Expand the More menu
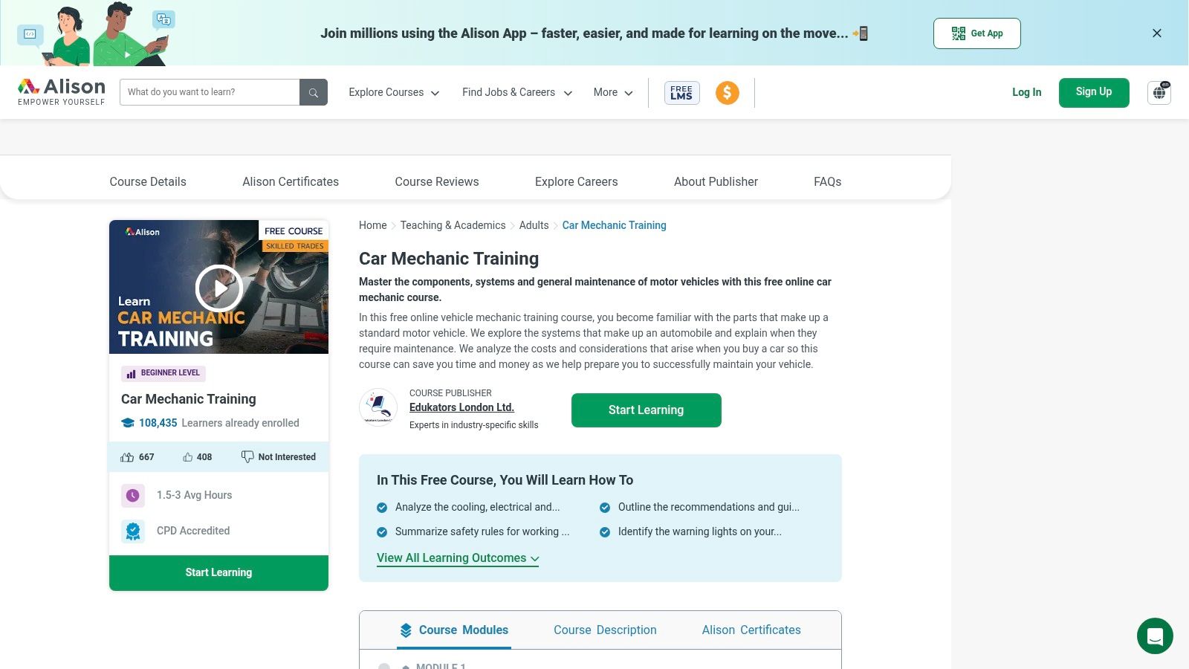Screen dimensions: 1189x669 click(x=613, y=92)
